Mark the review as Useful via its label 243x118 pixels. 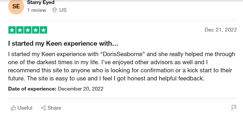(25, 108)
